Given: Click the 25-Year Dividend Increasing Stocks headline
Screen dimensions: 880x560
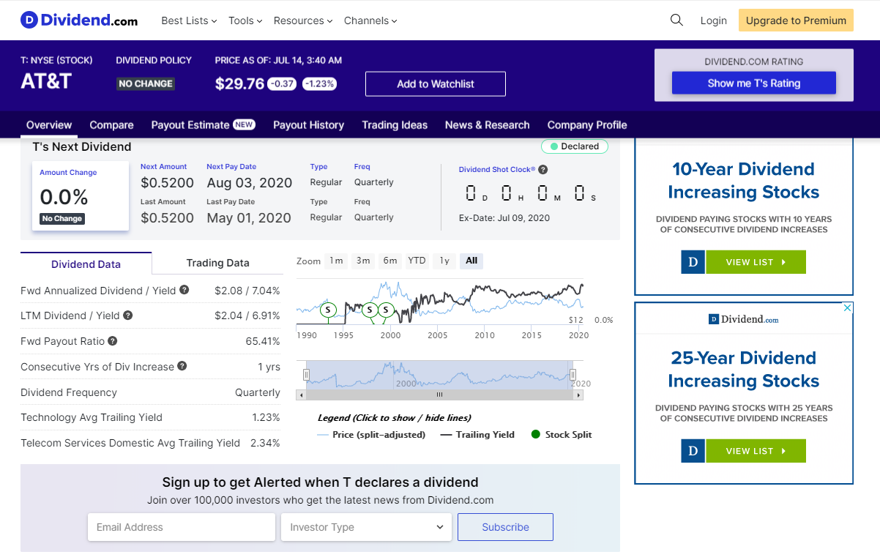Looking at the screenshot, I should [x=743, y=370].
